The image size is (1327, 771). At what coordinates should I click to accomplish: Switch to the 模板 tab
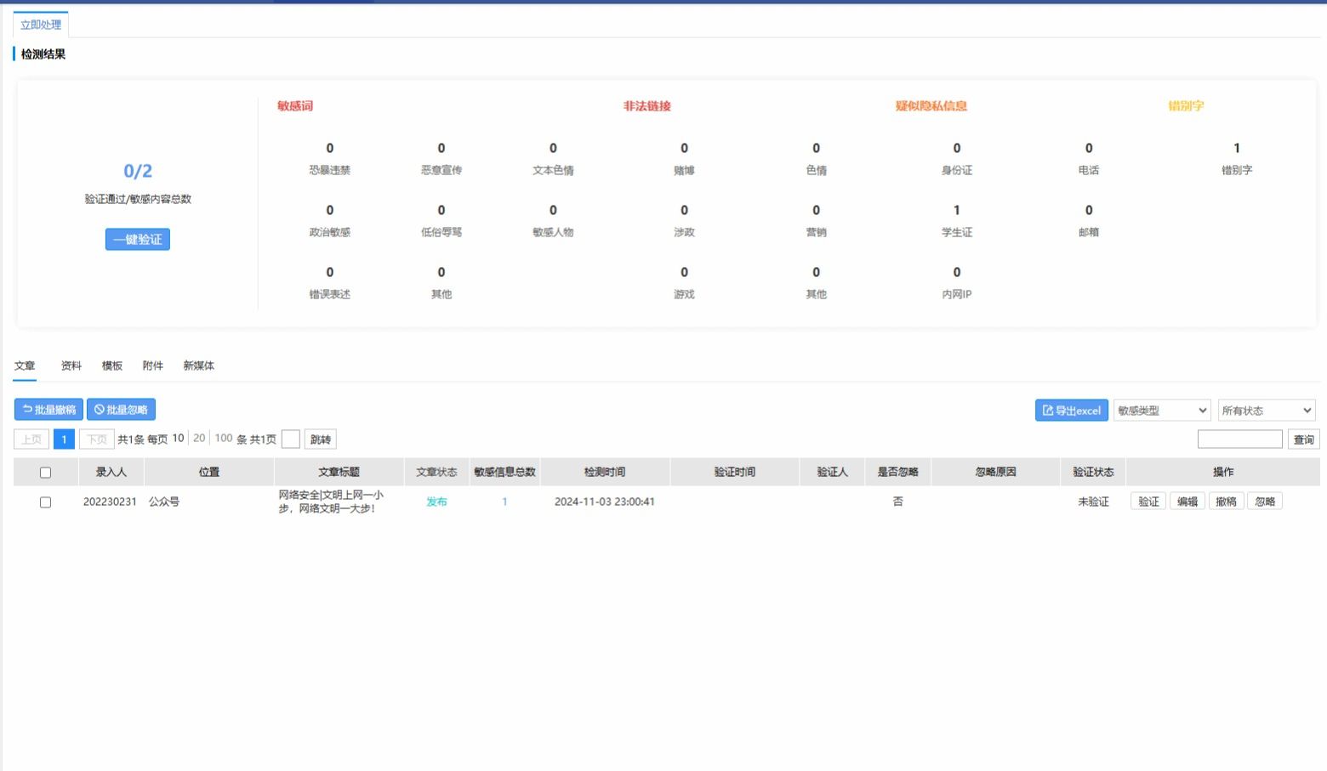coord(112,366)
